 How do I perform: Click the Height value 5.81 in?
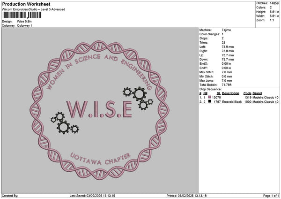coord(274,12)
